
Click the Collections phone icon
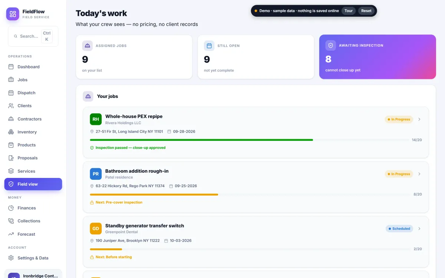pos(11,221)
